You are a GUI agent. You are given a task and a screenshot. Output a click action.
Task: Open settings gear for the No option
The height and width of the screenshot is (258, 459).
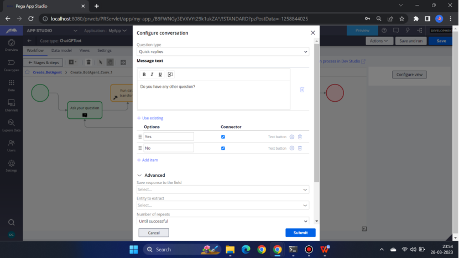tap(292, 148)
